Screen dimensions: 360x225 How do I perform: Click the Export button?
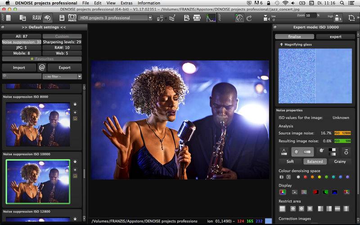pyautogui.click(x=65, y=67)
